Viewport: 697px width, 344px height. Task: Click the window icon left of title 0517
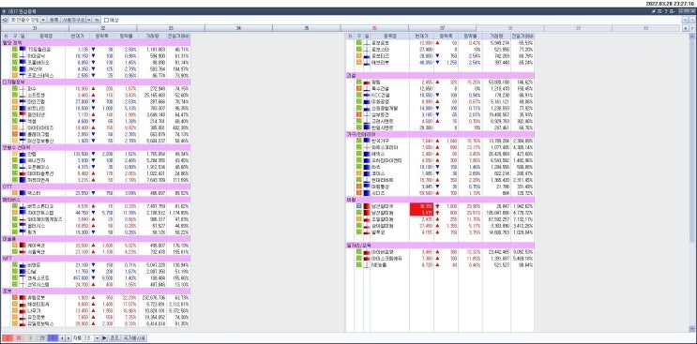pos(4,11)
